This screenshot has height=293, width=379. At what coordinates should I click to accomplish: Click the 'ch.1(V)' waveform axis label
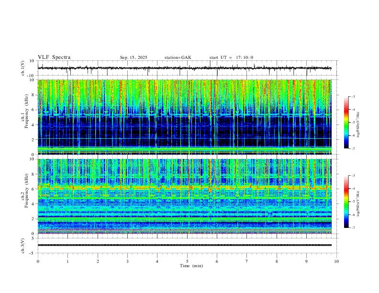[x=23, y=68]
